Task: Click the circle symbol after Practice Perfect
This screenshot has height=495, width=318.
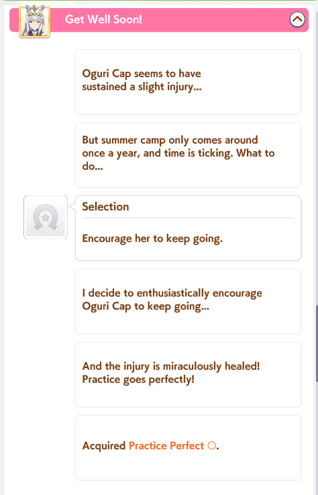Action: tap(212, 446)
